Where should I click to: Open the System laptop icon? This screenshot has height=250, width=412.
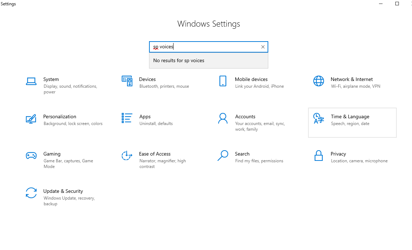coord(31,81)
